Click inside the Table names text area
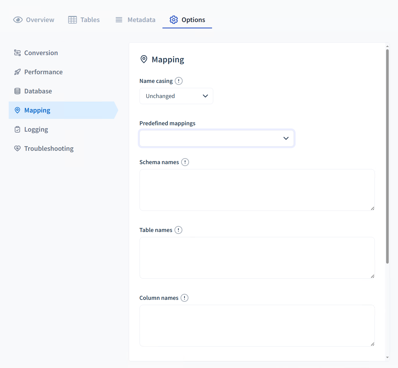398x368 pixels. click(x=257, y=258)
